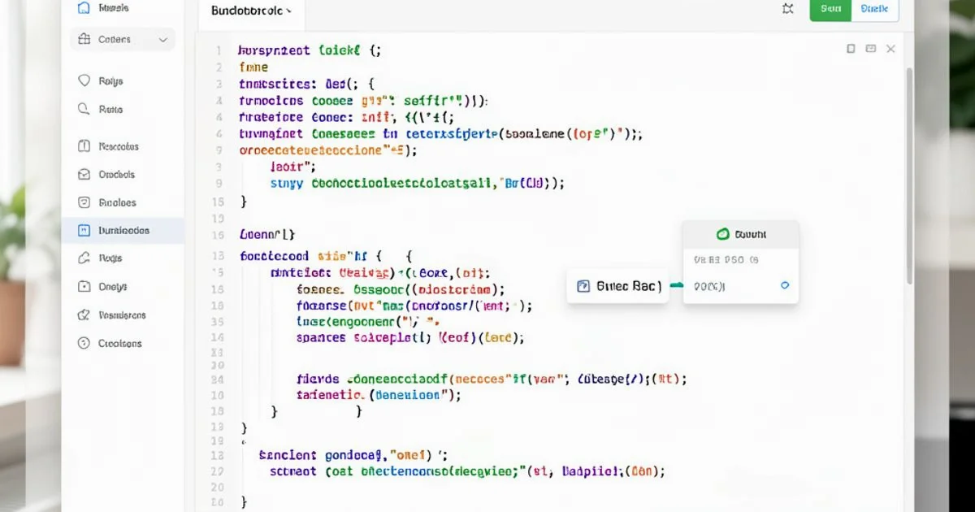975x512 pixels.
Task: Toggle the smiley-face sidebar item
Action: [x=84, y=202]
